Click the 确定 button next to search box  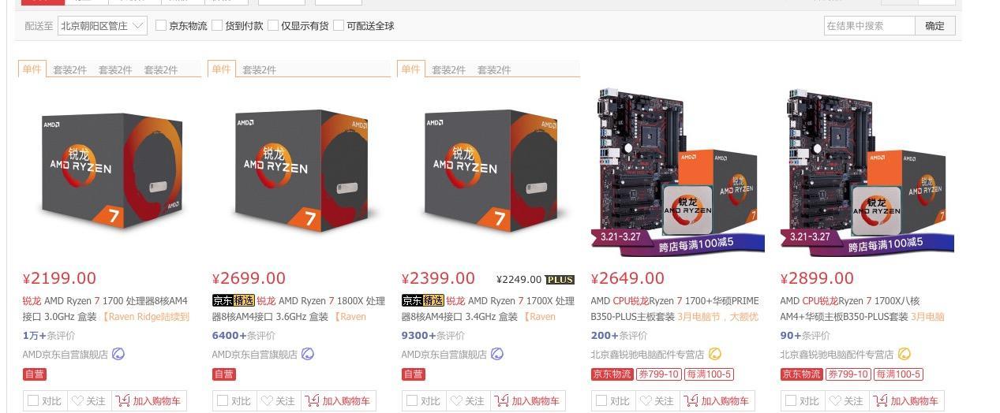(935, 25)
